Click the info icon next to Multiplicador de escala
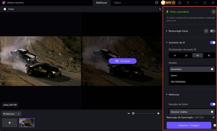Viewport: 217px width, 131px height. pyautogui.click(x=195, y=49)
